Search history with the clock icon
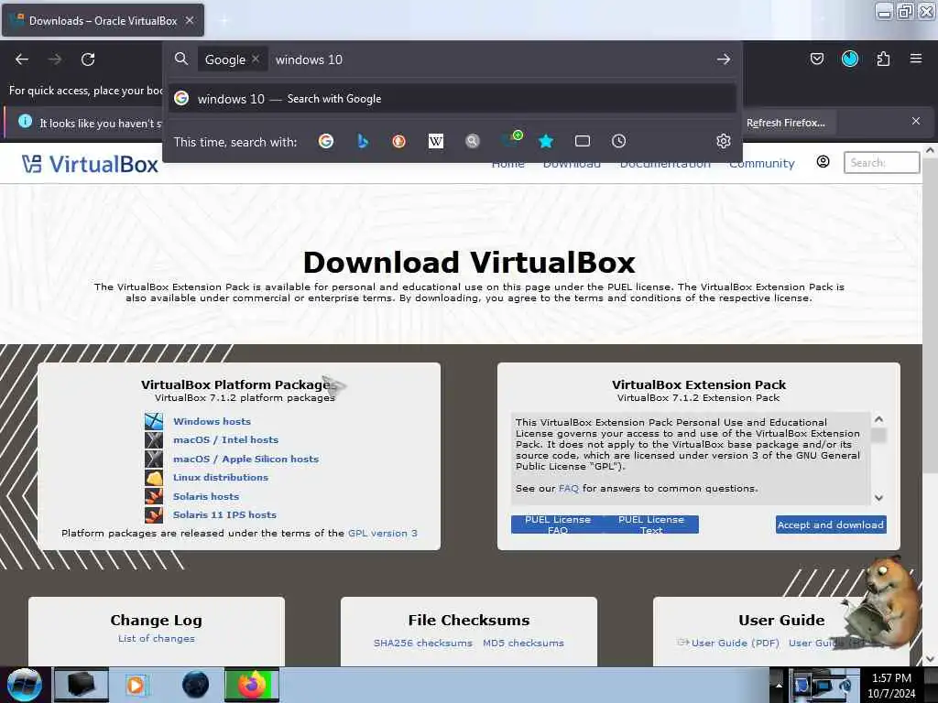 coord(618,141)
